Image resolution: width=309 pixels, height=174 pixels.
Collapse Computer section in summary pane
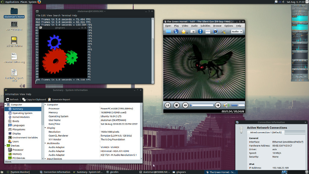pos(45,105)
